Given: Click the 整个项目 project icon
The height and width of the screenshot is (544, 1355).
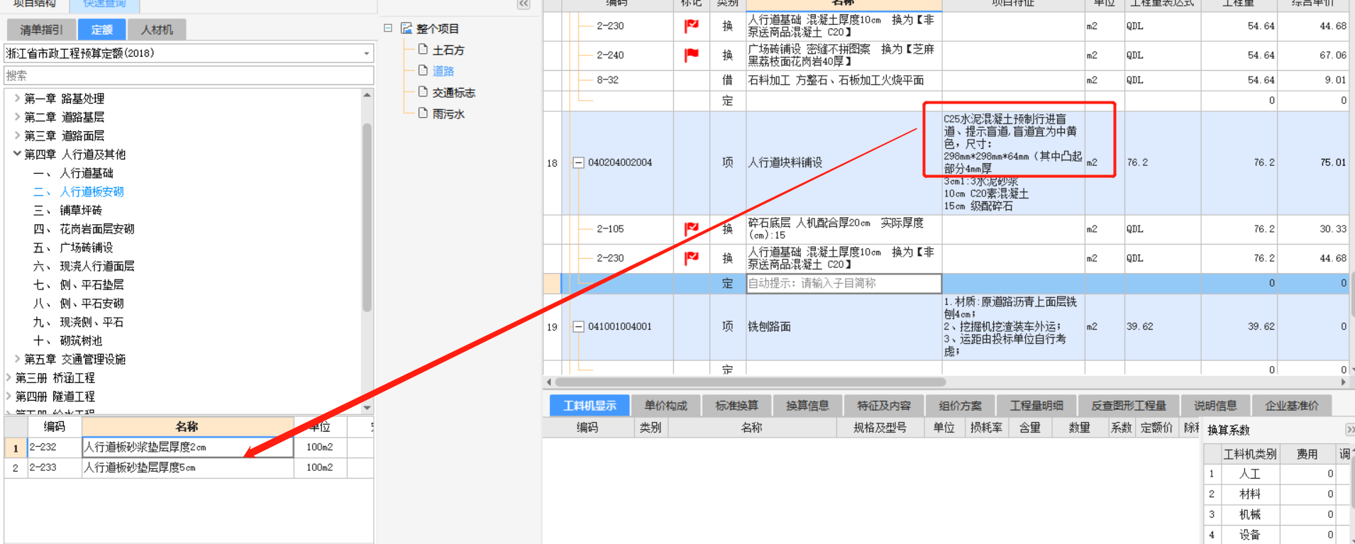Looking at the screenshot, I should (x=406, y=28).
